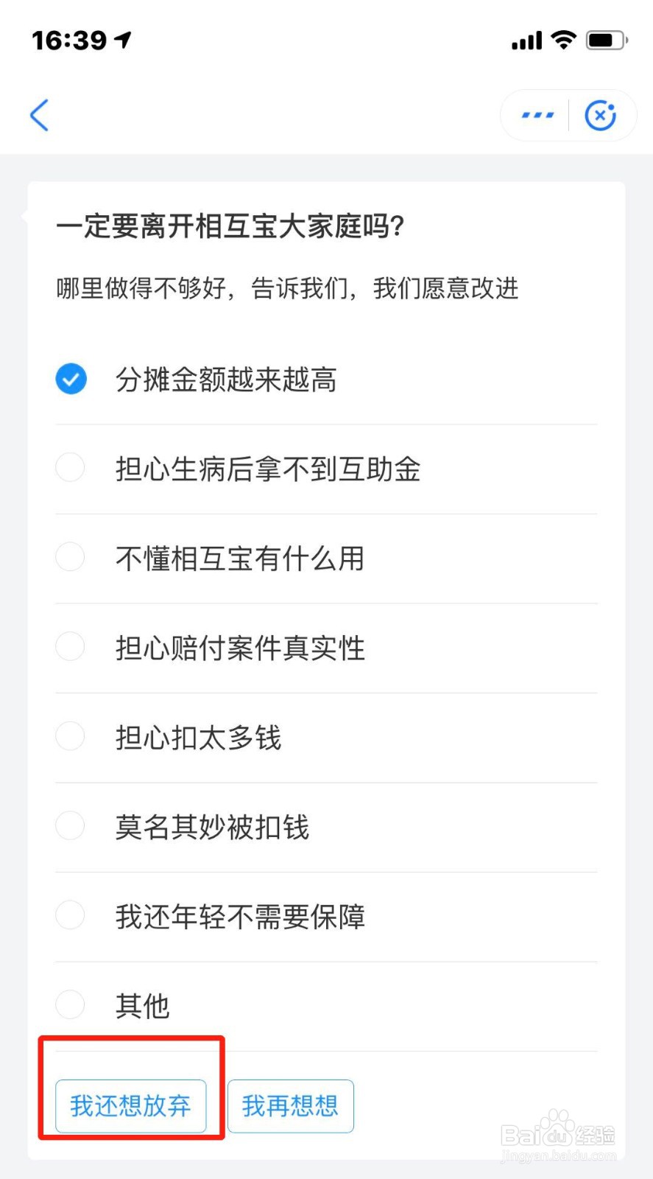Choose the 我还年轻不需要保障 radio circle
Image resolution: width=653 pixels, height=1179 pixels.
pos(71,916)
